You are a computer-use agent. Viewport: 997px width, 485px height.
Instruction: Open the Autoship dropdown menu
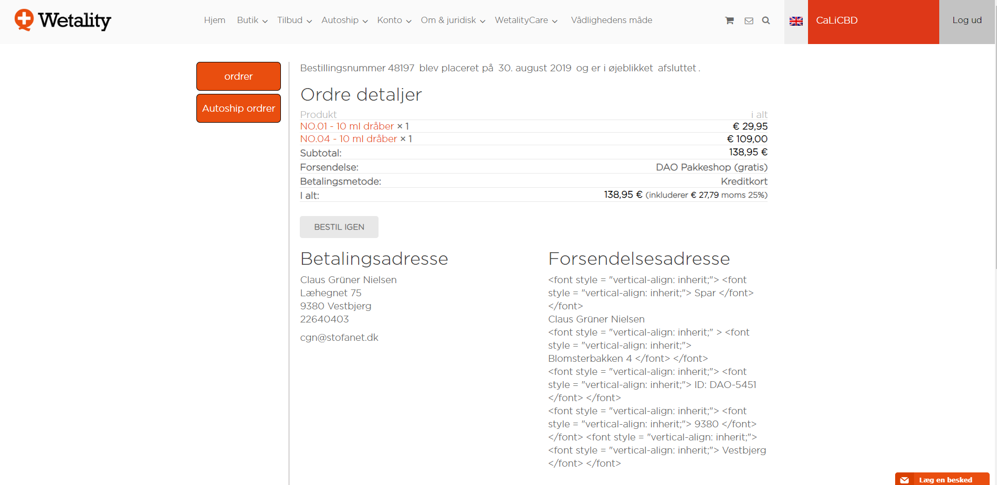click(344, 20)
